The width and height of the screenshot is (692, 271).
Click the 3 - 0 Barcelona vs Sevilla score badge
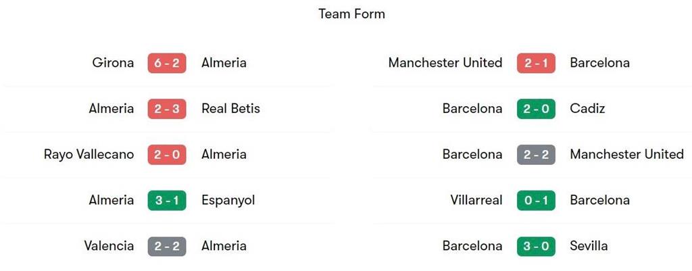[536, 247]
